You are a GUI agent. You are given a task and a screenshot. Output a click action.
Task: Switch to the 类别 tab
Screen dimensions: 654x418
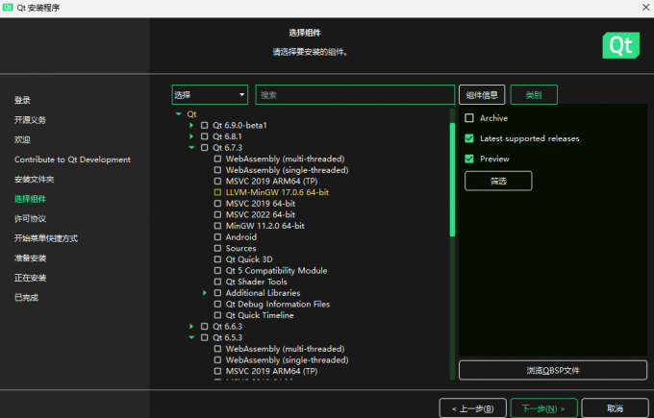pyautogui.click(x=534, y=95)
